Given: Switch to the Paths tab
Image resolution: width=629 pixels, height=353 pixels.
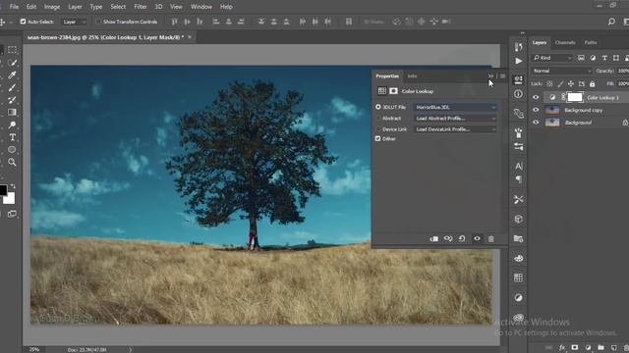Looking at the screenshot, I should tap(591, 42).
